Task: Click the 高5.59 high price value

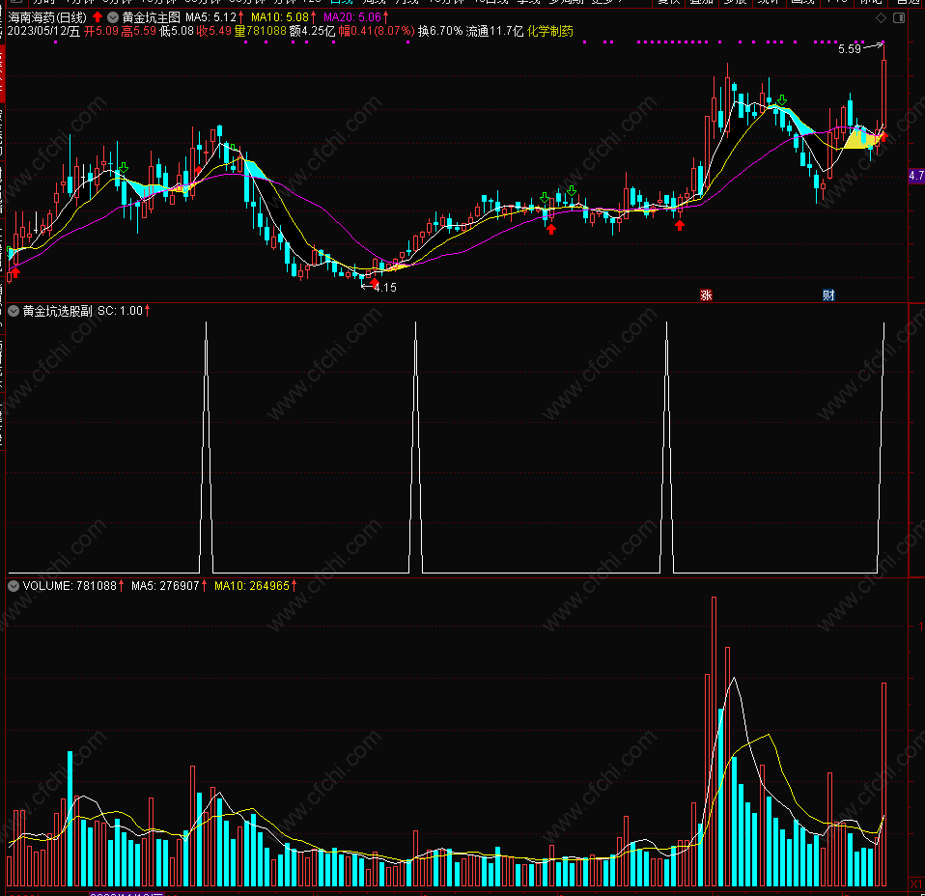Action: pyautogui.click(x=139, y=31)
